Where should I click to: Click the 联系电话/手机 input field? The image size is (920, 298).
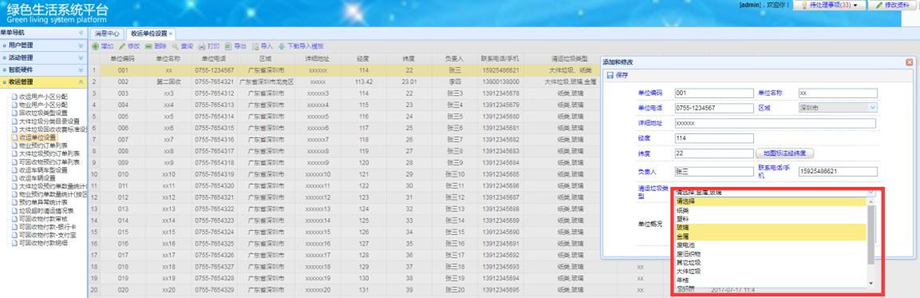[838, 172]
